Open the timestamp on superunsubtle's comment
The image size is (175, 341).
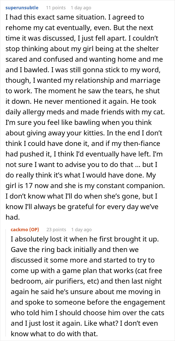pos(81,8)
